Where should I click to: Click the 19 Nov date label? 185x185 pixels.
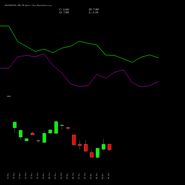click(44, 176)
